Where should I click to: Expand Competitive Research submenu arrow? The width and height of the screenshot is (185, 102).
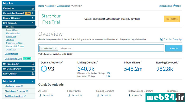click(33, 13)
